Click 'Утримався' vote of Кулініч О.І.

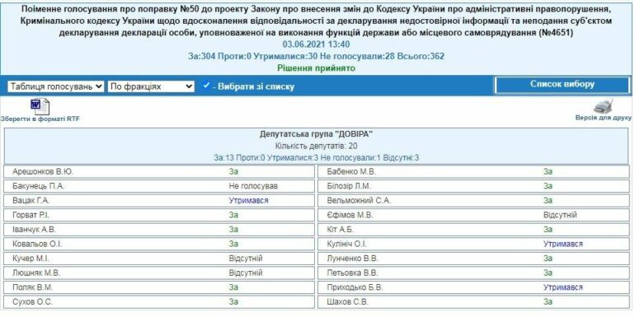pyautogui.click(x=563, y=245)
